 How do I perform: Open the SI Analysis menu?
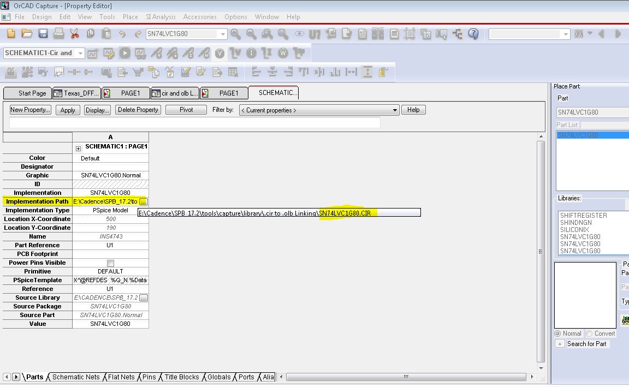[161, 17]
